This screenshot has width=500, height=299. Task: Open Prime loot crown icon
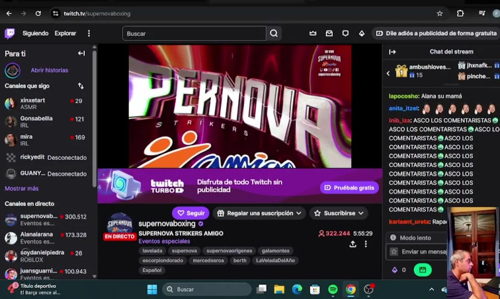pos(313,33)
